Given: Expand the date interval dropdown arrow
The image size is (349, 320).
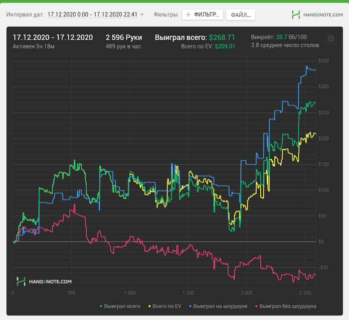Looking at the screenshot, I should [142, 14].
